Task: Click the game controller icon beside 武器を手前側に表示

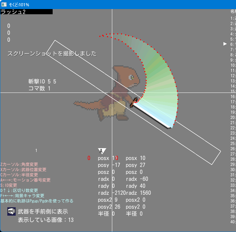Action: tap(12, 211)
